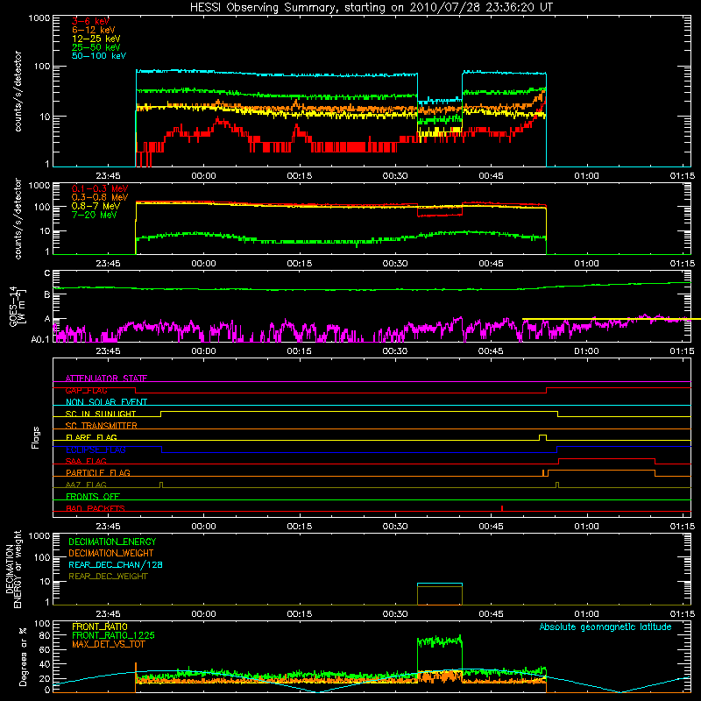The width and height of the screenshot is (701, 701).
Task: Click the SC_TRANSMITTER flag label
Action: (x=101, y=425)
